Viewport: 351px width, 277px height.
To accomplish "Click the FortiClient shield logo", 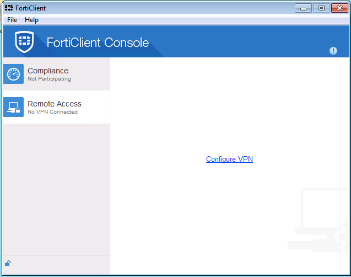I will pyautogui.click(x=24, y=42).
